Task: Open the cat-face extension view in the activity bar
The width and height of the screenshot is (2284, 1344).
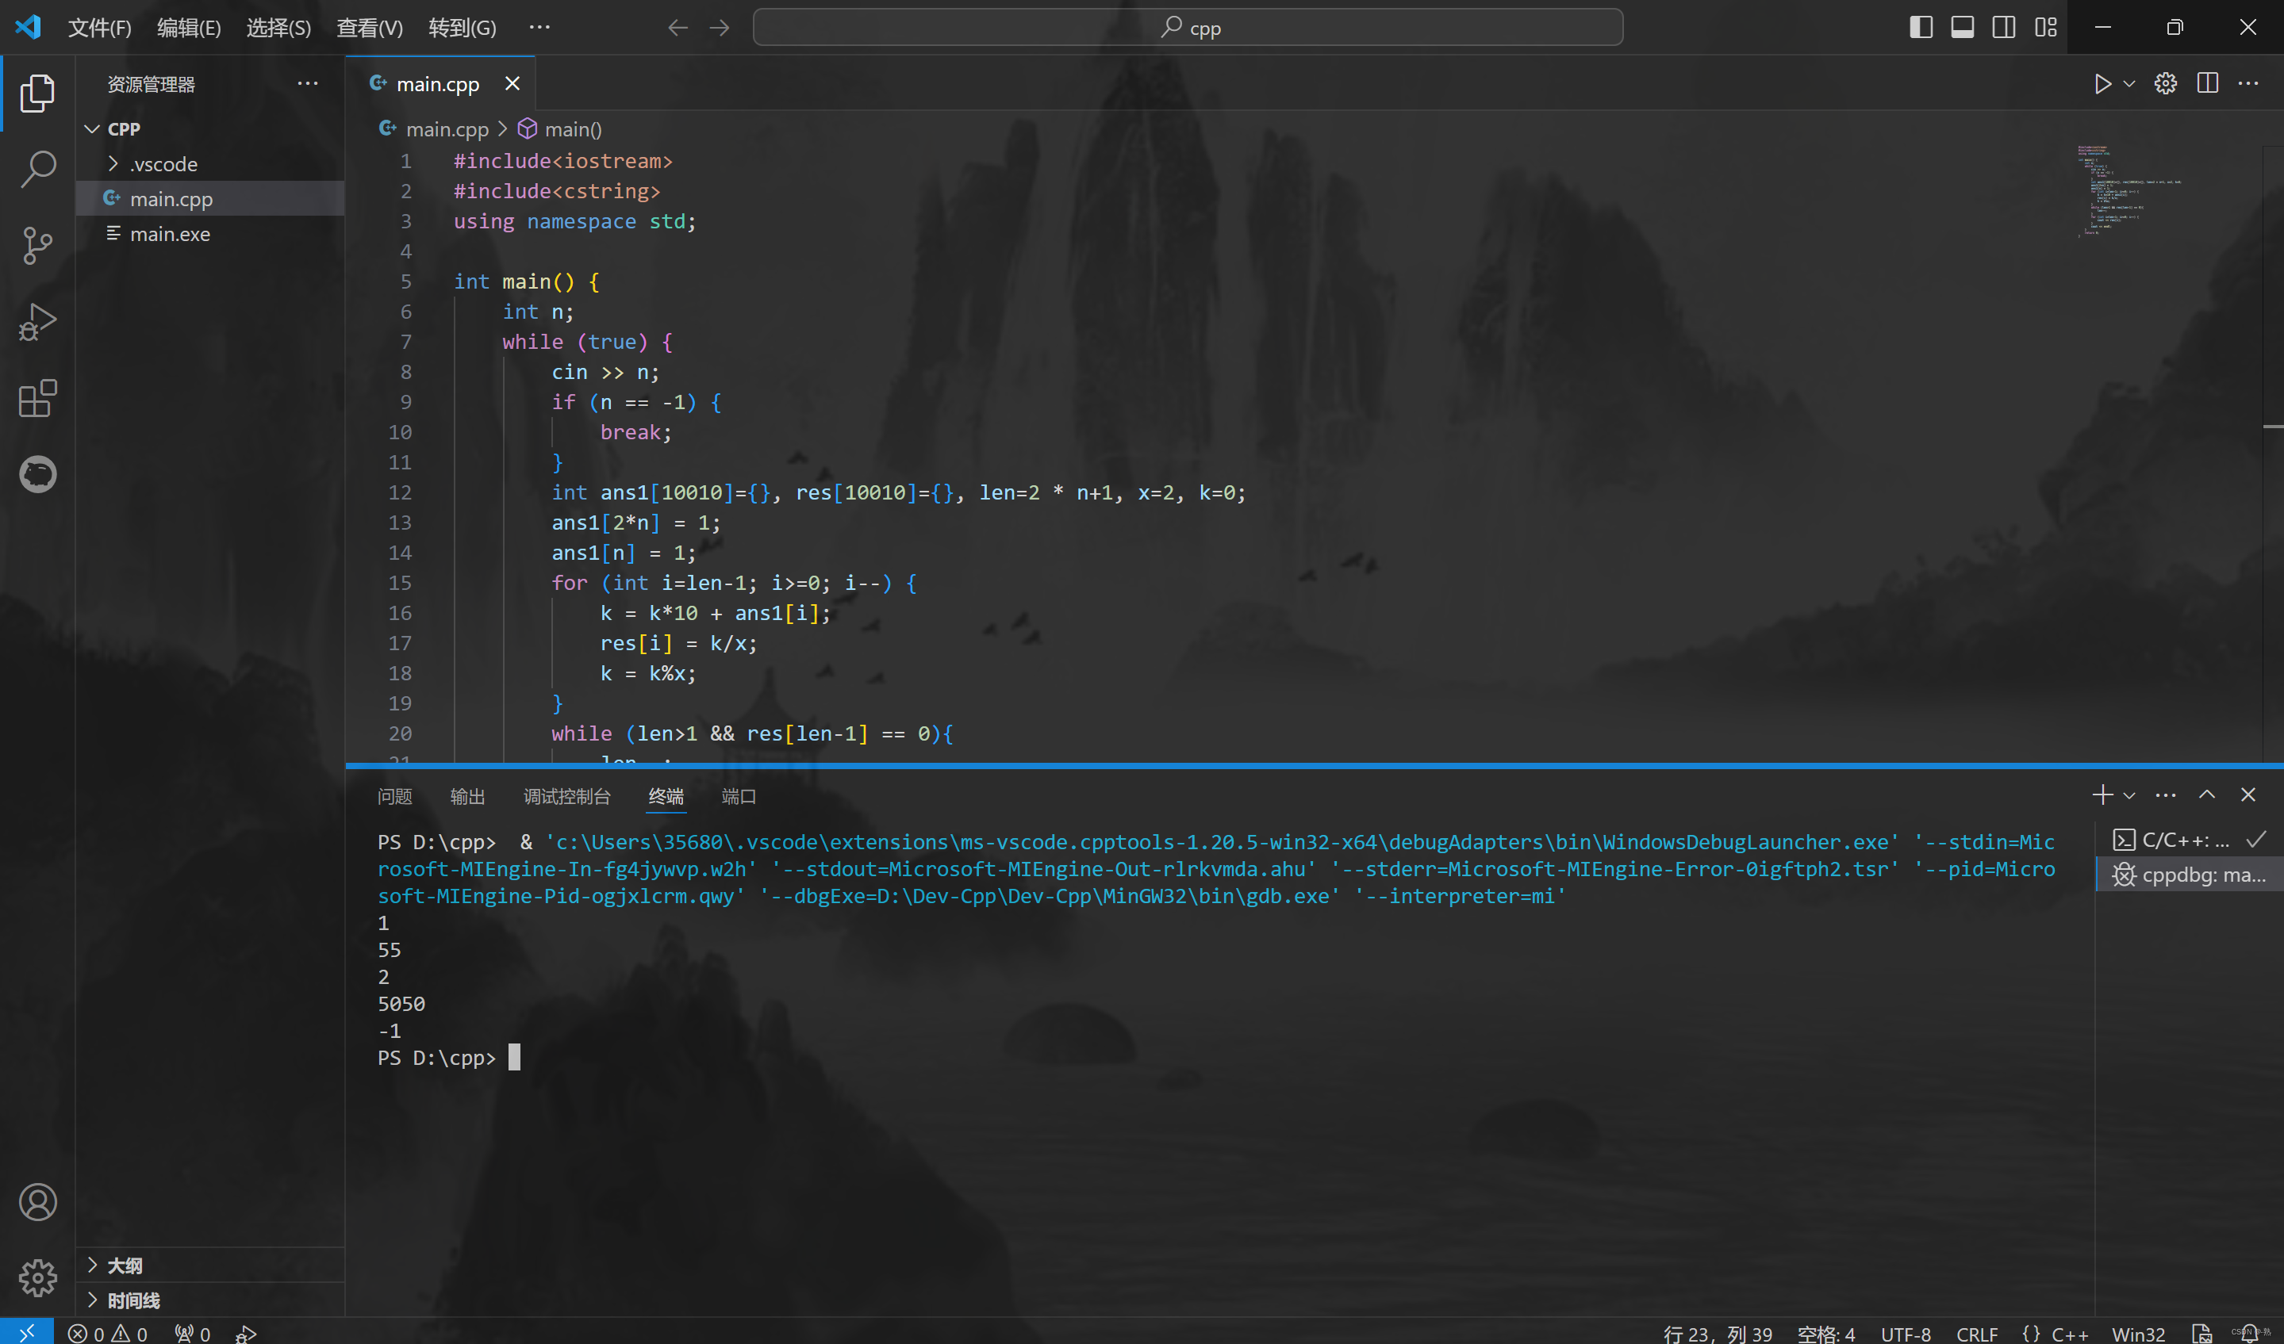Action: pos(37,473)
